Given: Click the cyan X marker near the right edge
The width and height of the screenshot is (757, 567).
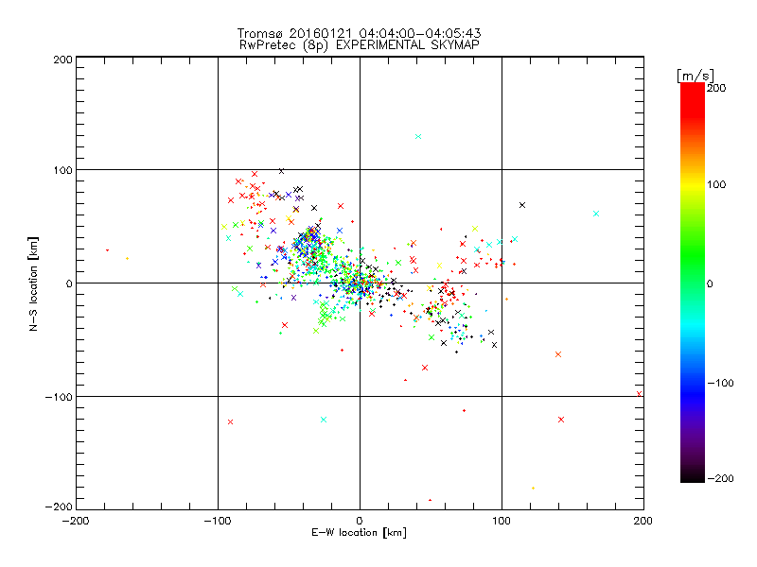Looking at the screenshot, I should click(x=596, y=214).
